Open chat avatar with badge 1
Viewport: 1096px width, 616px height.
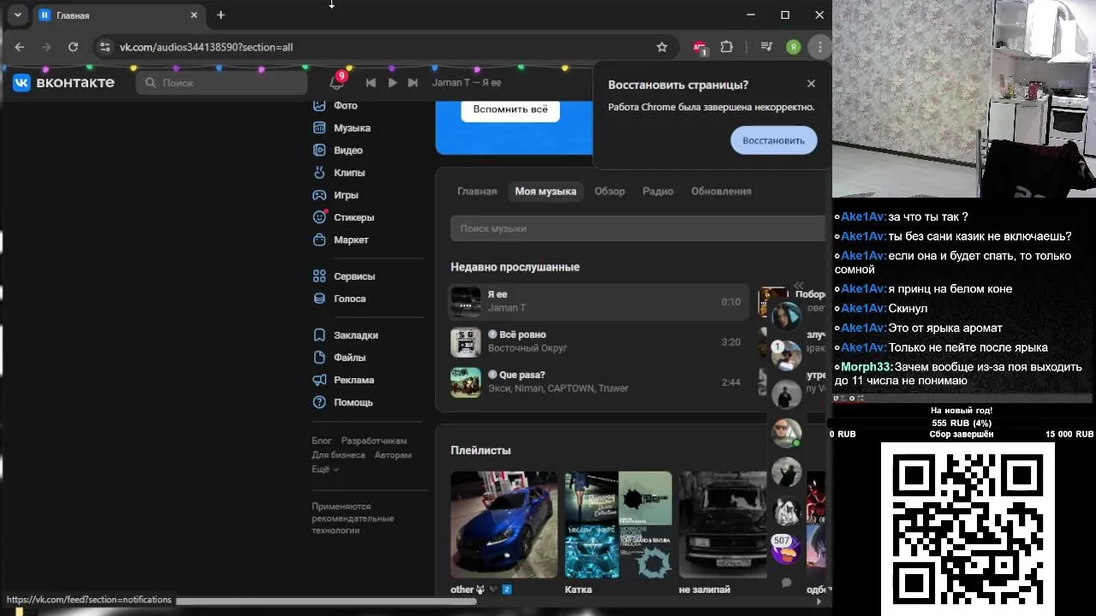(x=786, y=355)
